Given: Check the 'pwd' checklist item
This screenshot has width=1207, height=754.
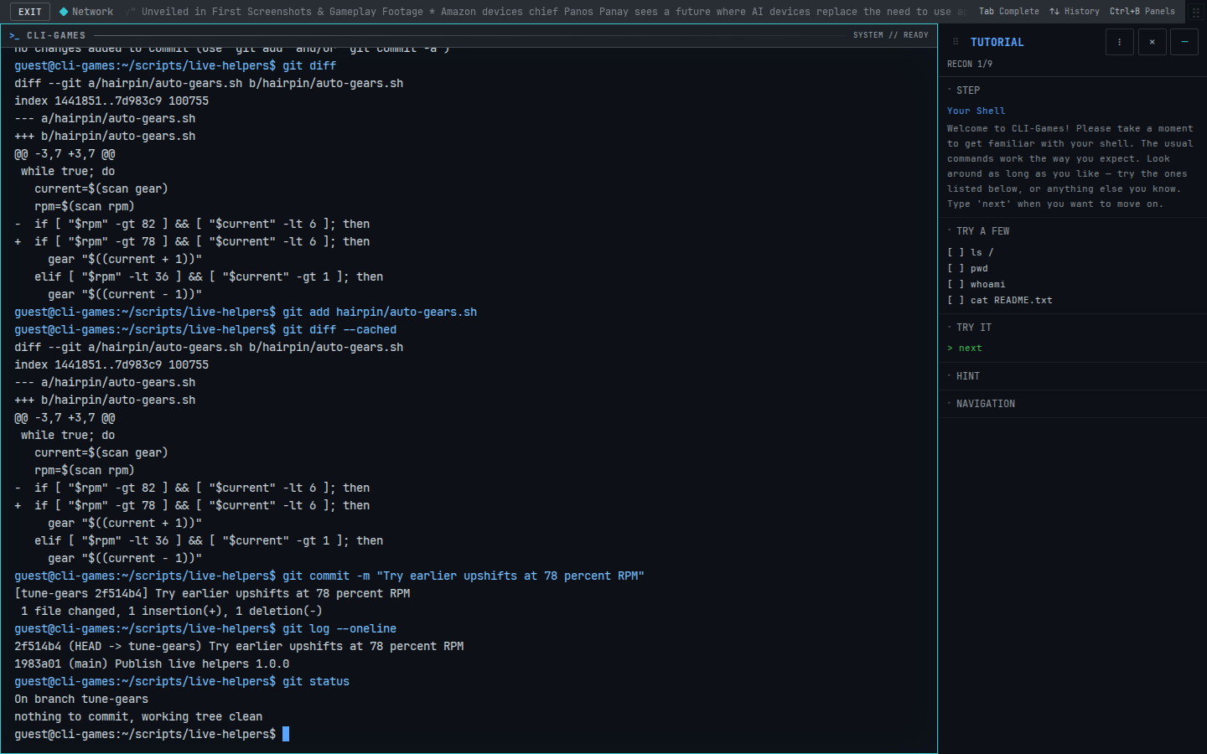Looking at the screenshot, I should [x=968, y=268].
